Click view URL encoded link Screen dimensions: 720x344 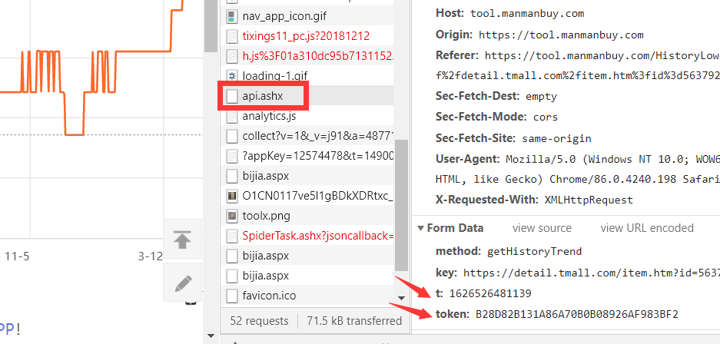pos(647,228)
